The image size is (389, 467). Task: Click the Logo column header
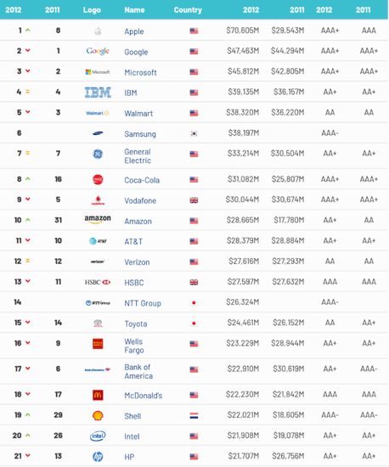[x=92, y=10]
